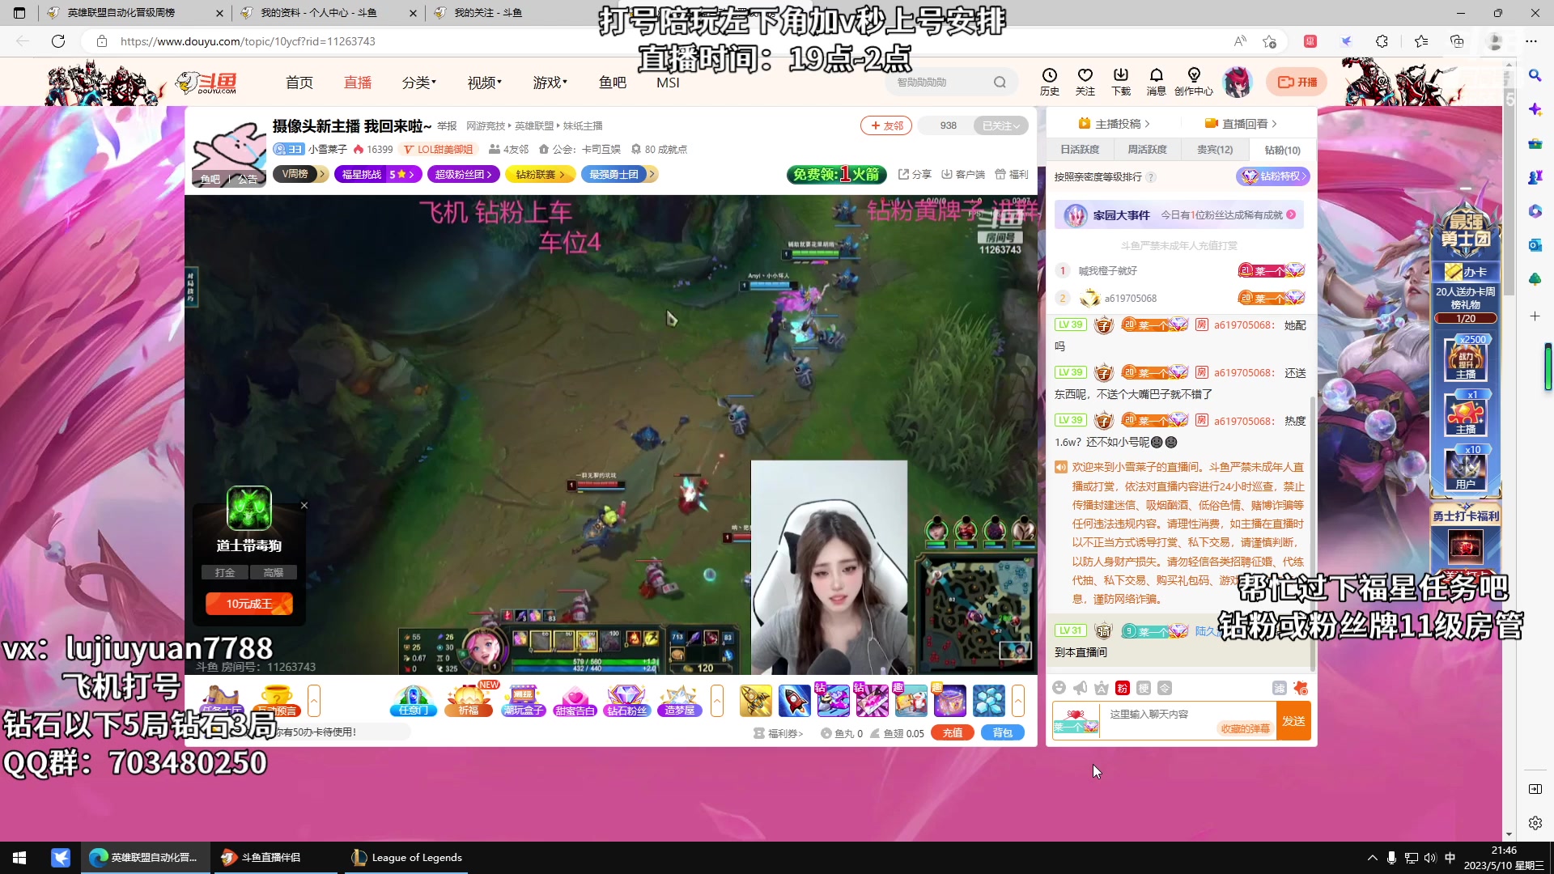
Task: Click the 甜蜜告白 gift icon
Action: tap(575, 701)
